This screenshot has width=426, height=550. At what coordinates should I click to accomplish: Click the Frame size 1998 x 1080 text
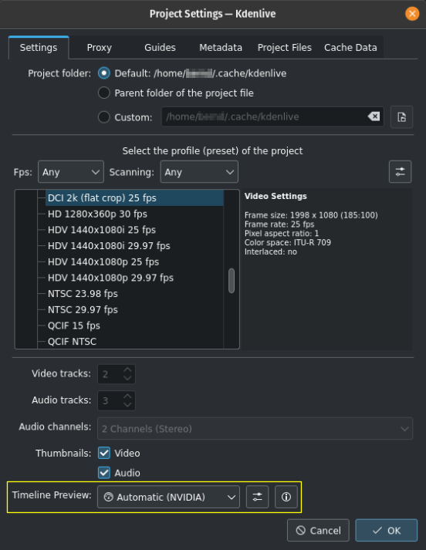[311, 215]
